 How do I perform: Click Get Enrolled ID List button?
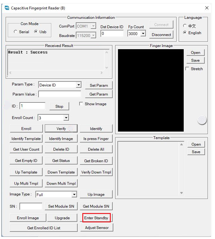point(44,228)
